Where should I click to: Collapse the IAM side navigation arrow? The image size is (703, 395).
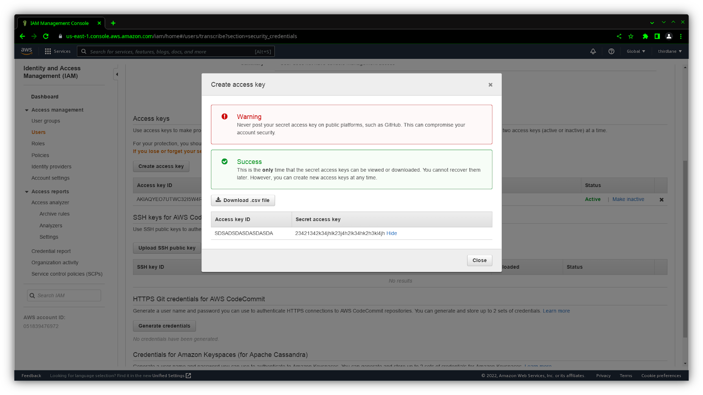tap(116, 74)
